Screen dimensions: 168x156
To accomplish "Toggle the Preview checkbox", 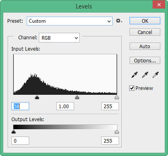I will tap(132, 88).
